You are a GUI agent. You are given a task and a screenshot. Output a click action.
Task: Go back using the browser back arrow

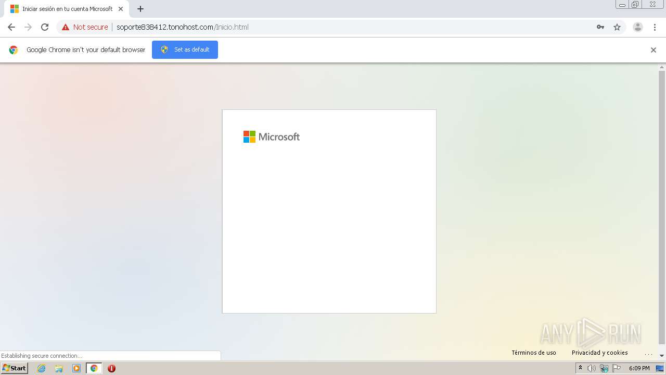[11, 27]
